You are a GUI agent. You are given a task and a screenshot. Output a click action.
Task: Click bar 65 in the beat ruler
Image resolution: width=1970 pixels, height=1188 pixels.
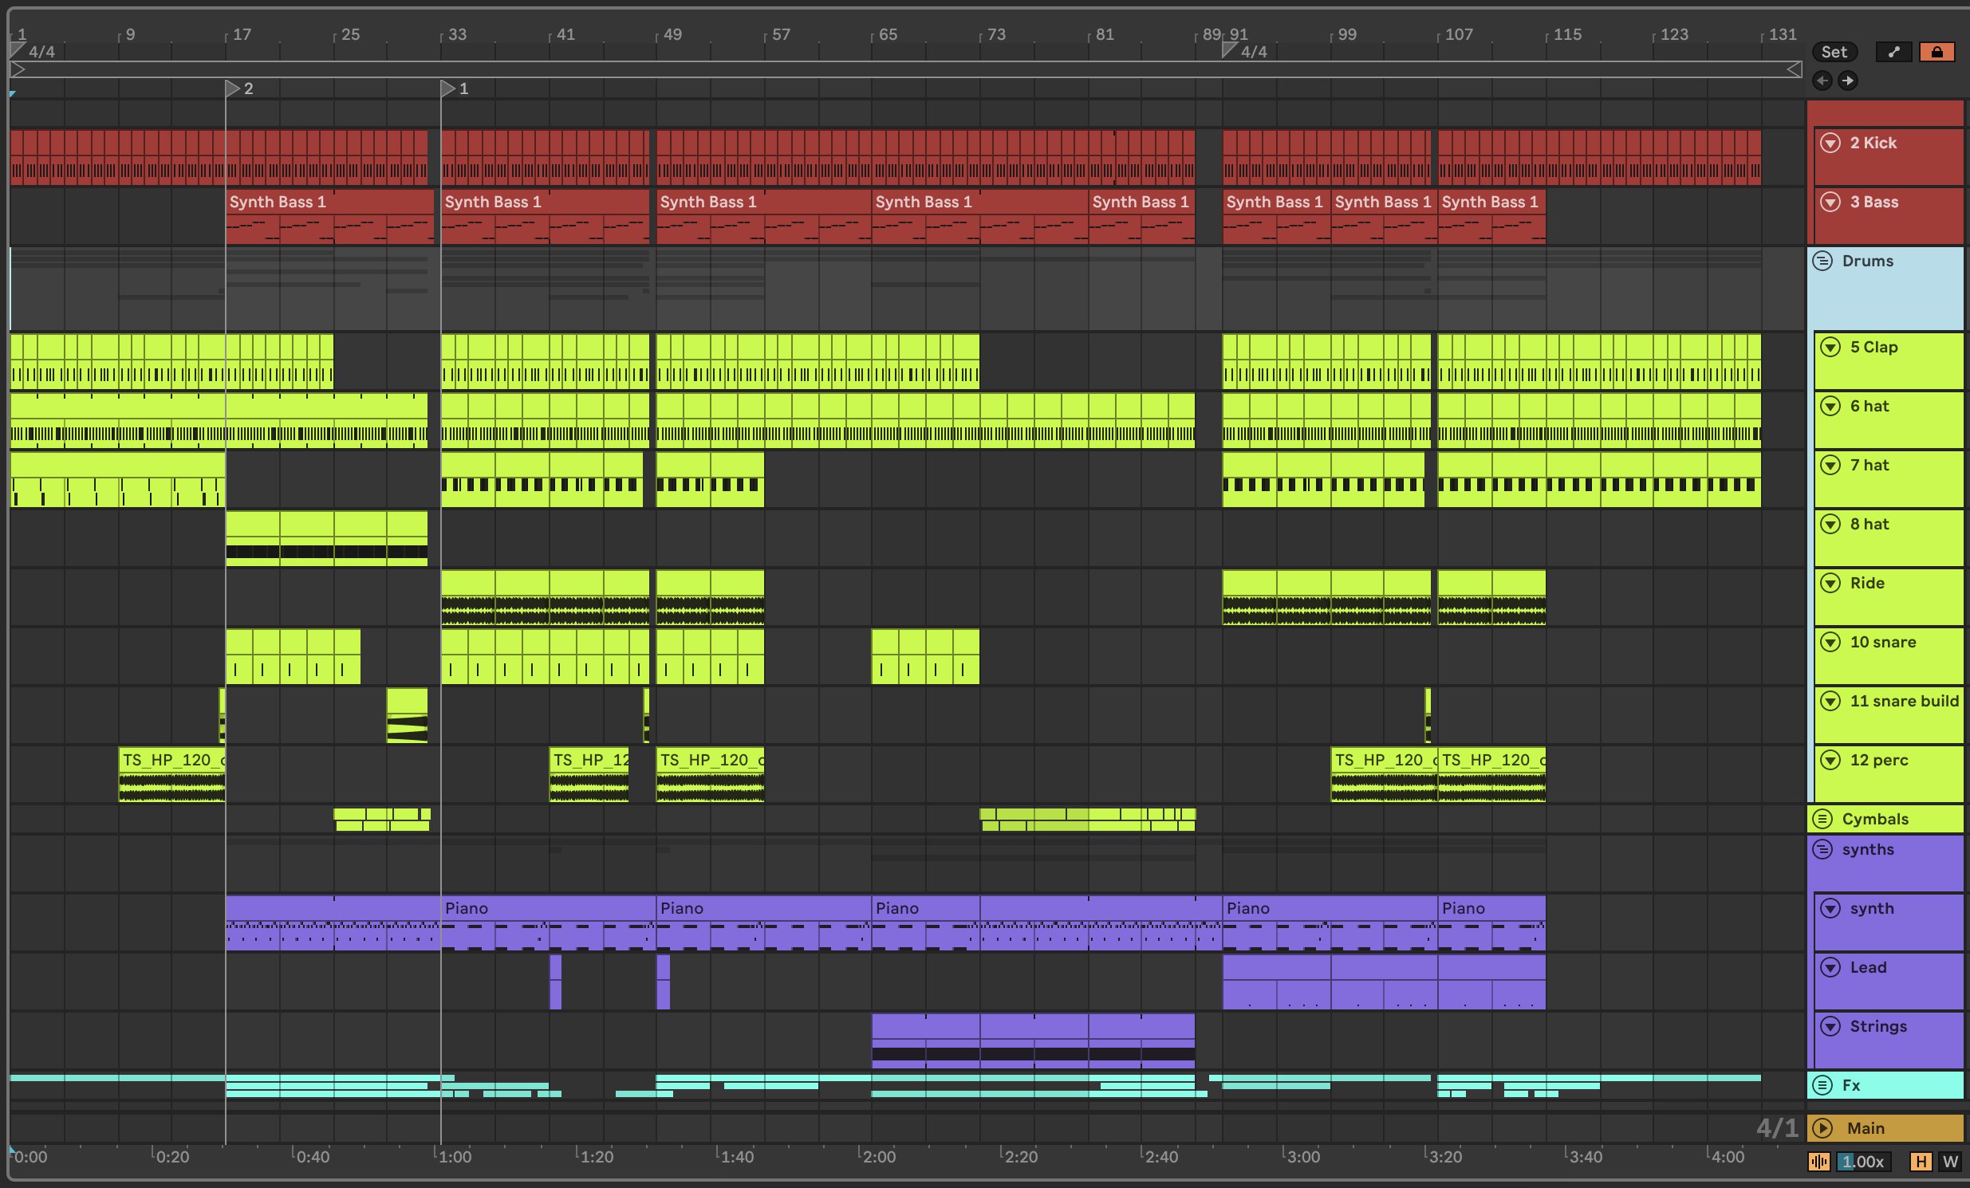click(x=888, y=34)
